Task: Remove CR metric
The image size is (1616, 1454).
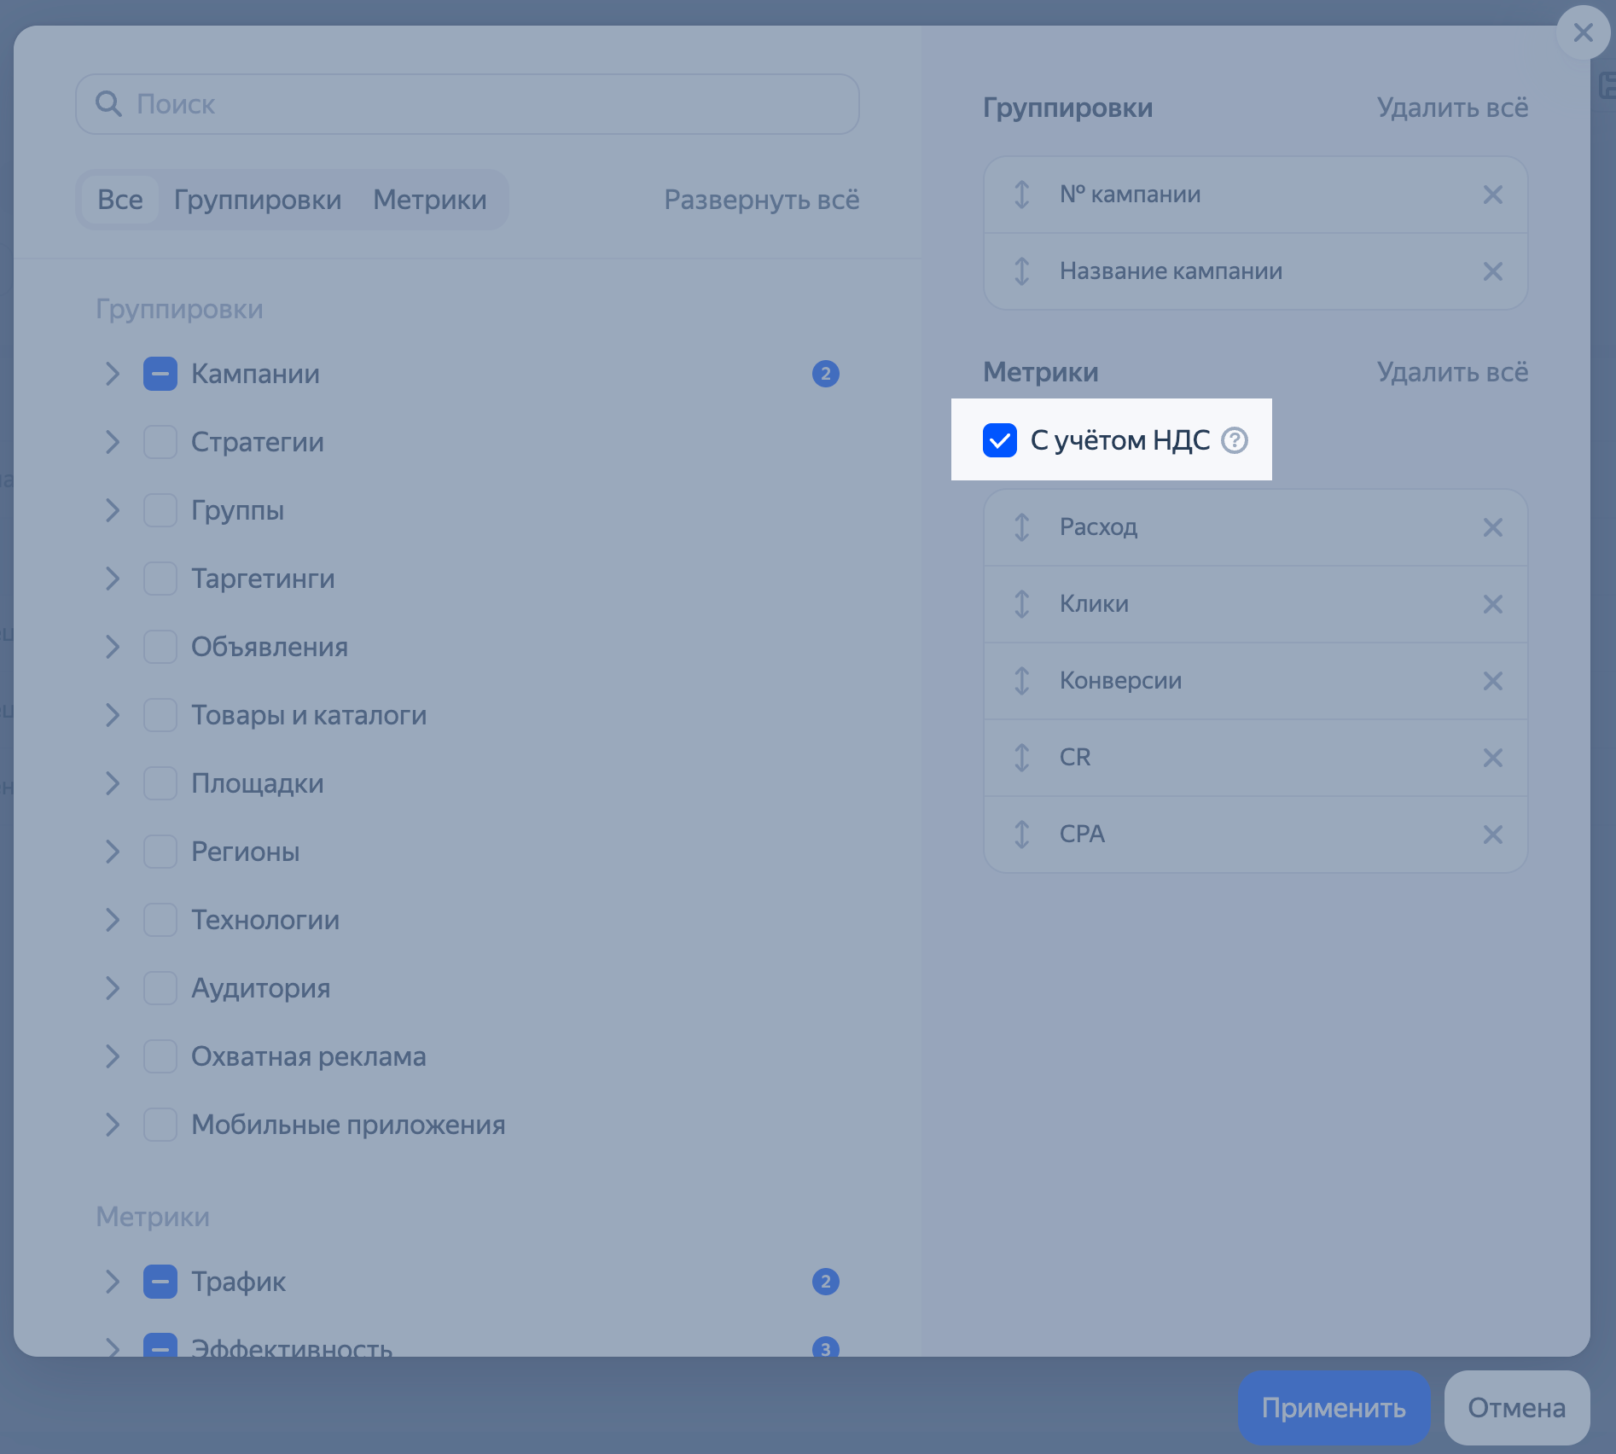Action: (x=1492, y=758)
